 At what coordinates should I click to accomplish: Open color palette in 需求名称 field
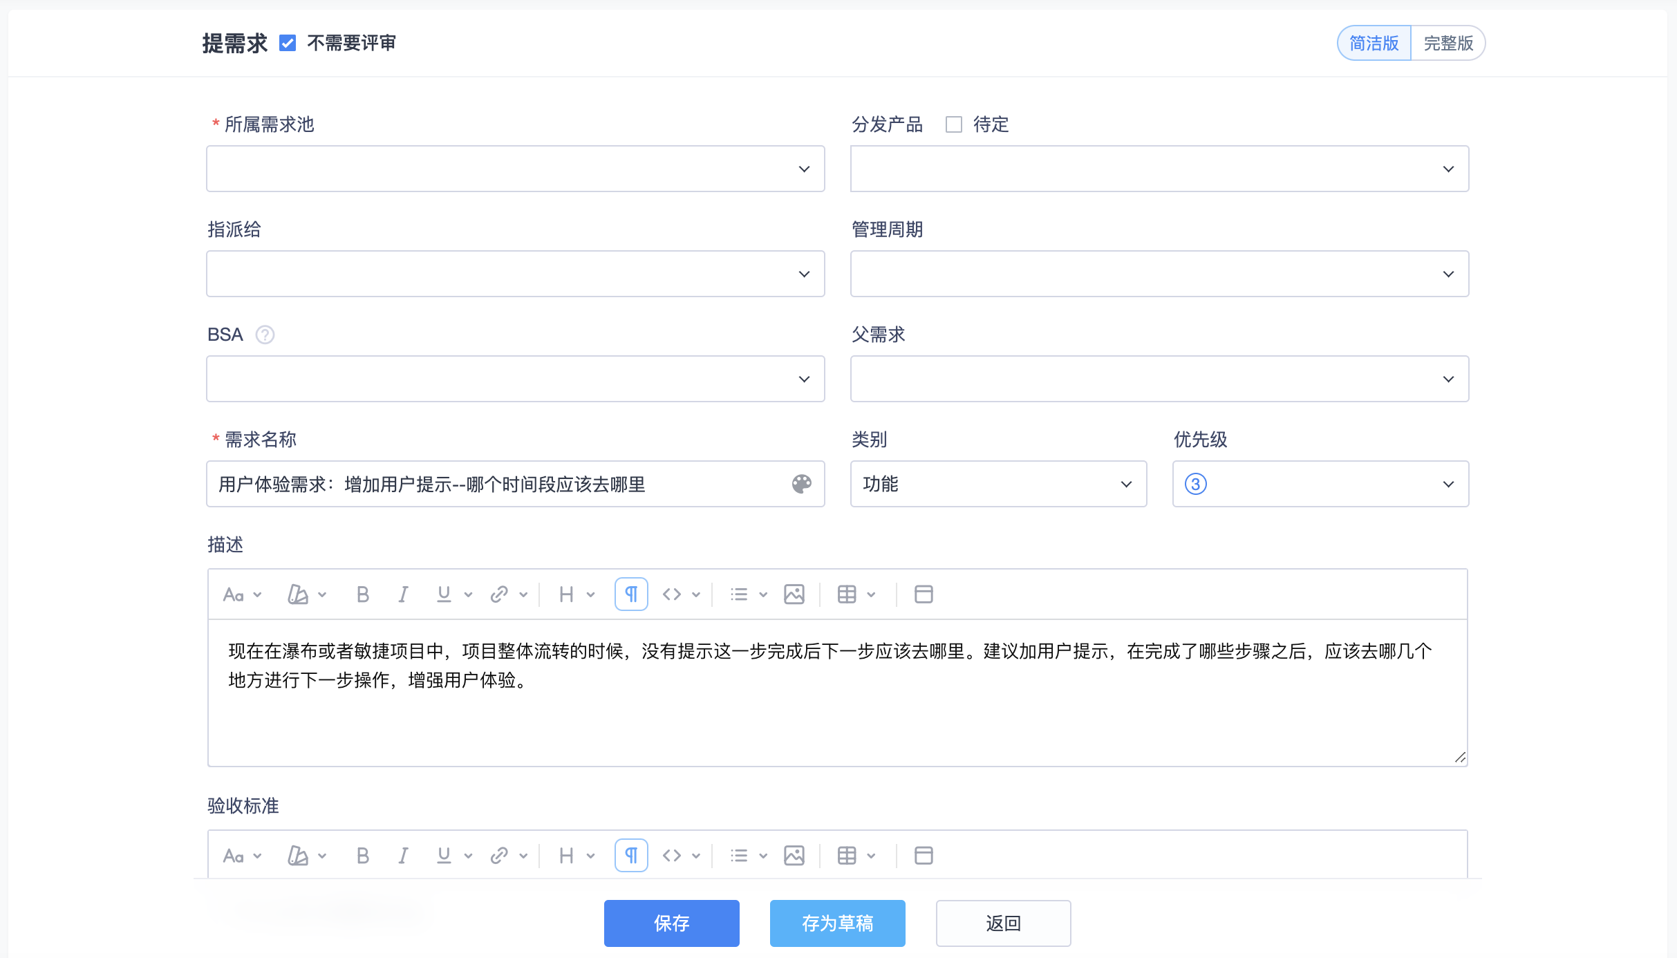point(802,484)
